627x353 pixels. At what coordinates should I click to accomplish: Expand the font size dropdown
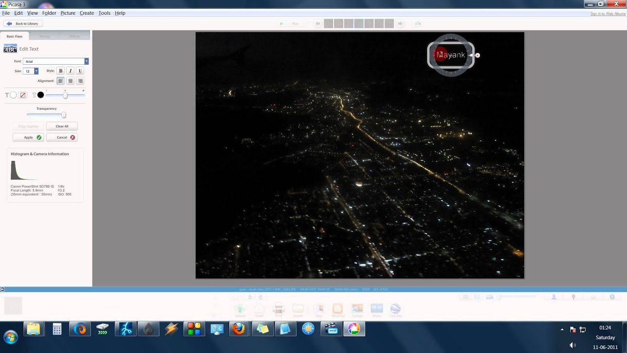[x=36, y=71]
